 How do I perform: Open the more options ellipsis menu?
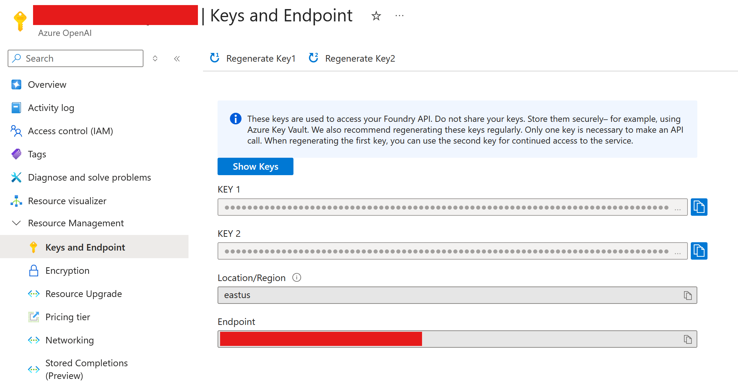(399, 16)
